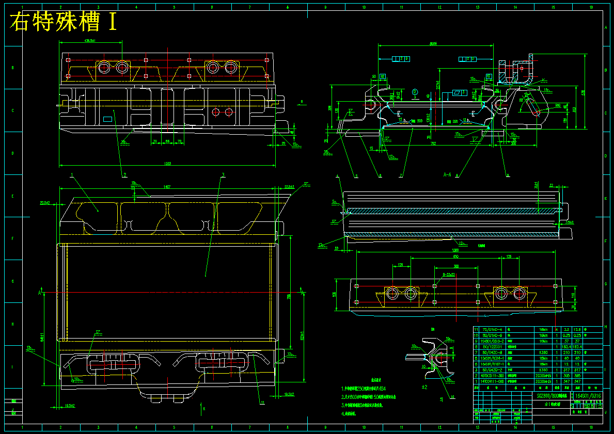Select the '300' hole spacing dimension
The height and width of the screenshot is (434, 614).
point(456,266)
